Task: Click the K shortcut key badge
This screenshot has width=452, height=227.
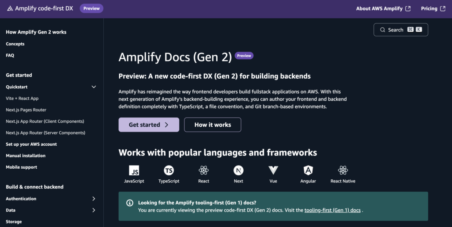Action: pyautogui.click(x=418, y=30)
